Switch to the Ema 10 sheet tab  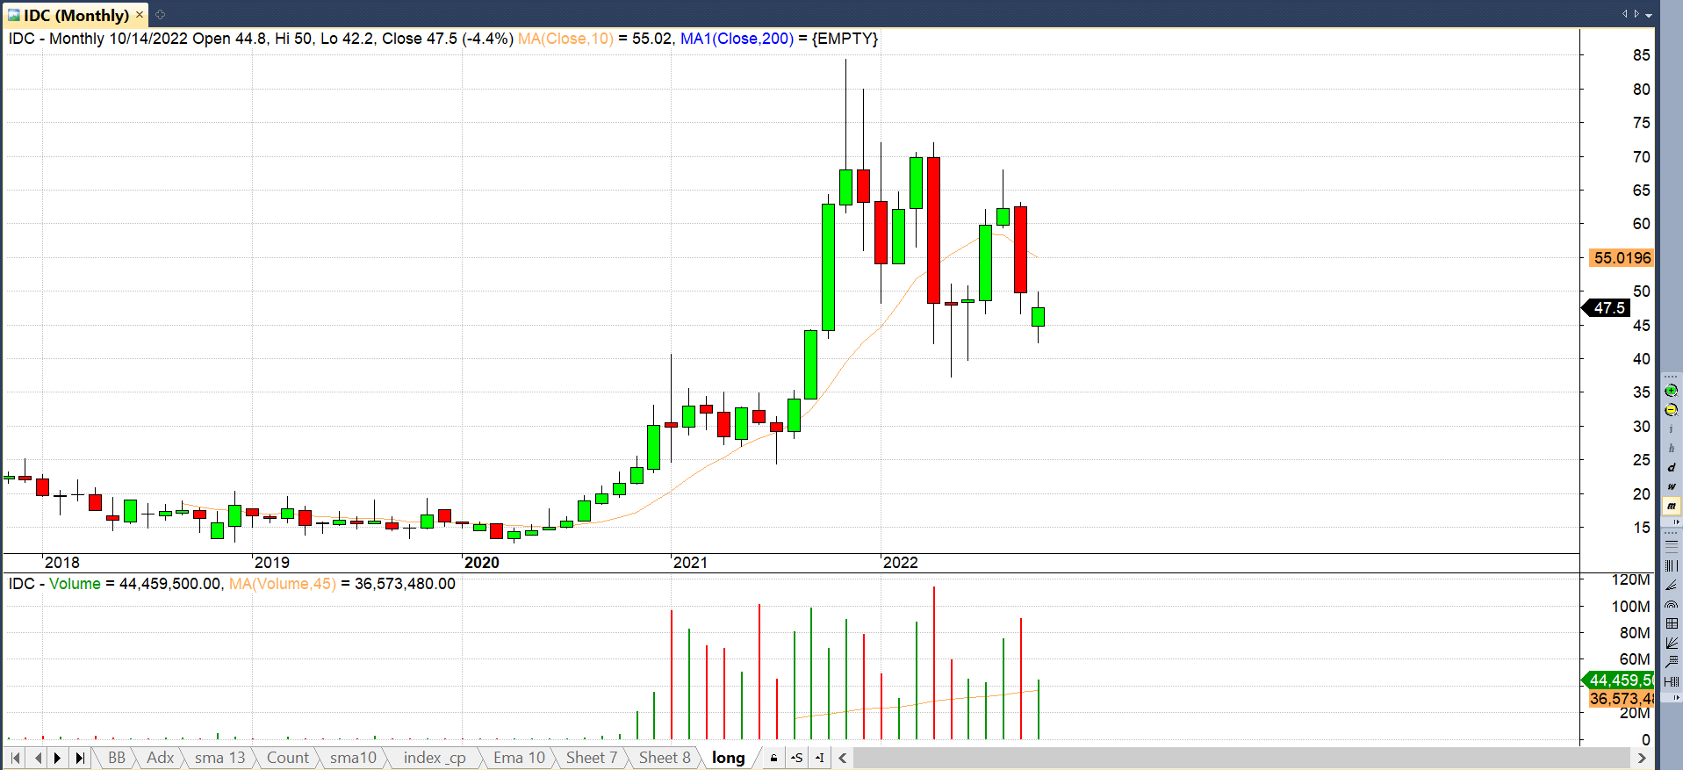(x=519, y=758)
